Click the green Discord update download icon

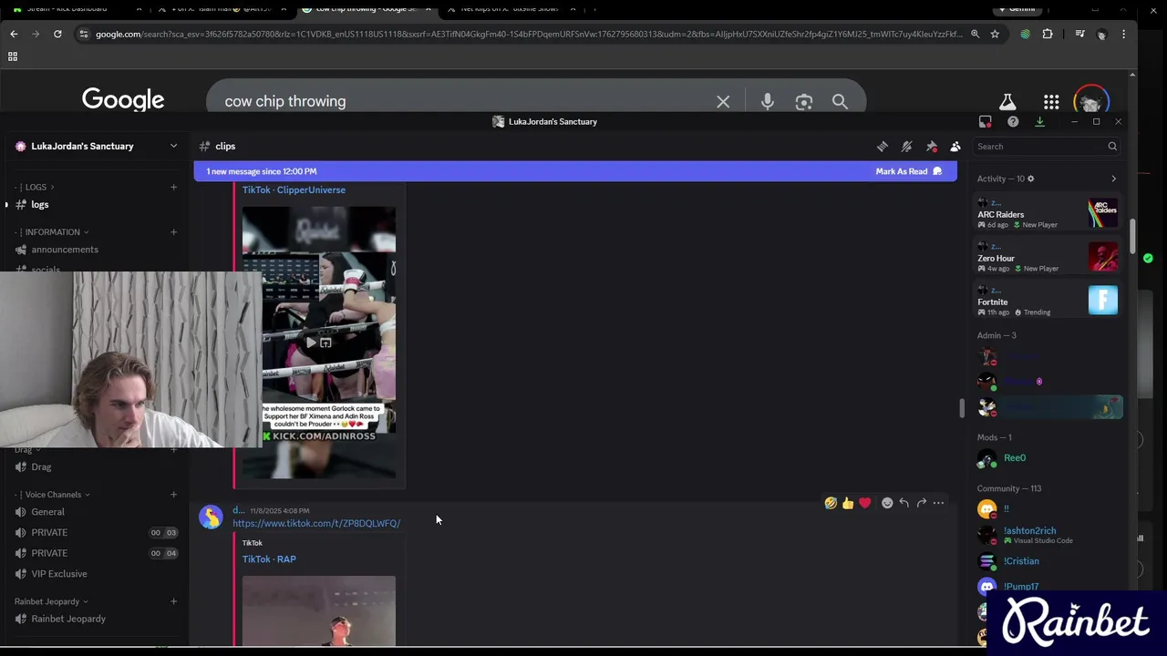(x=1039, y=121)
